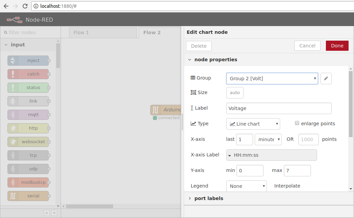
Task: Click the Node-RED logo icon
Action: [x=15, y=20]
